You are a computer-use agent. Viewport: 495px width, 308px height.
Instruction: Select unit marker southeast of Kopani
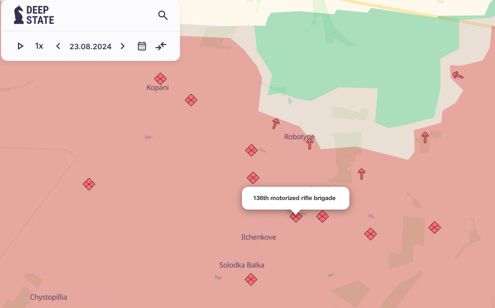tap(191, 100)
